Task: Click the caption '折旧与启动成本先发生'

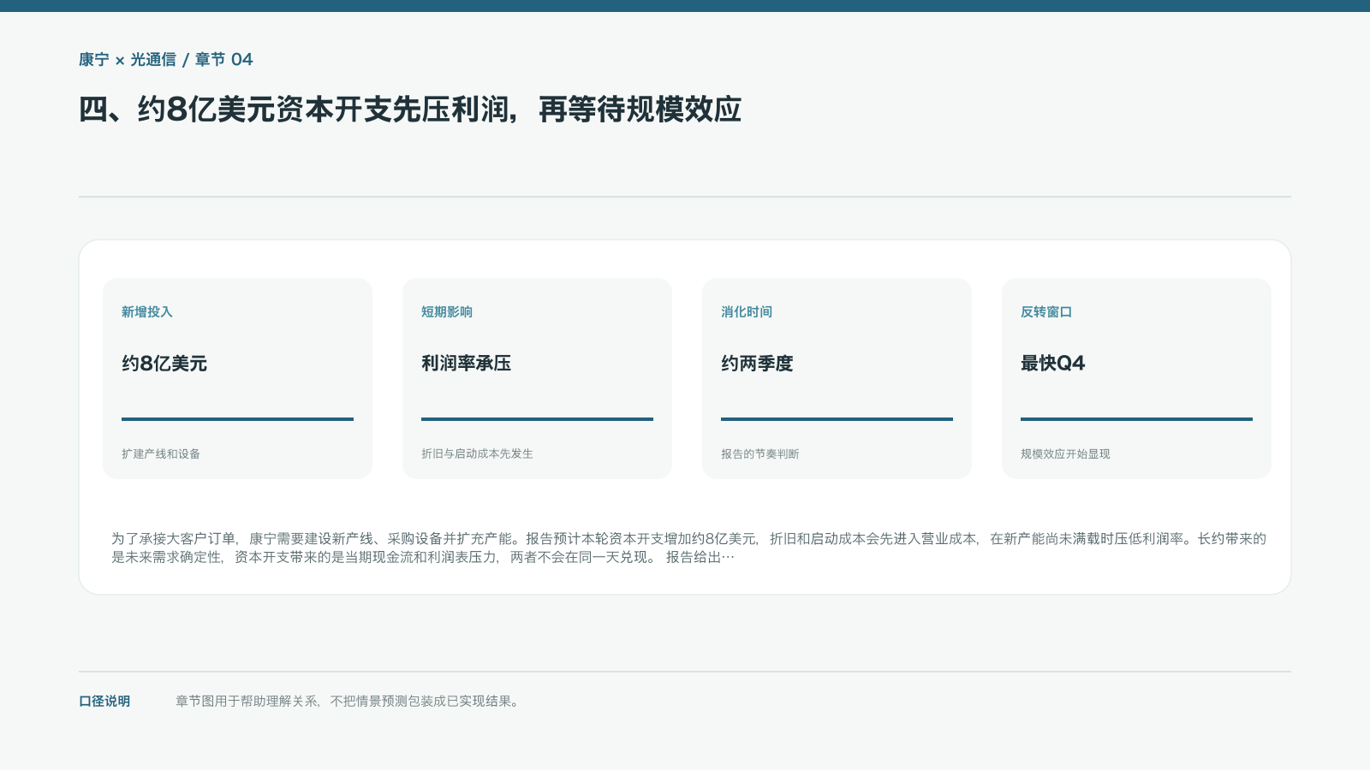Action: coord(477,454)
